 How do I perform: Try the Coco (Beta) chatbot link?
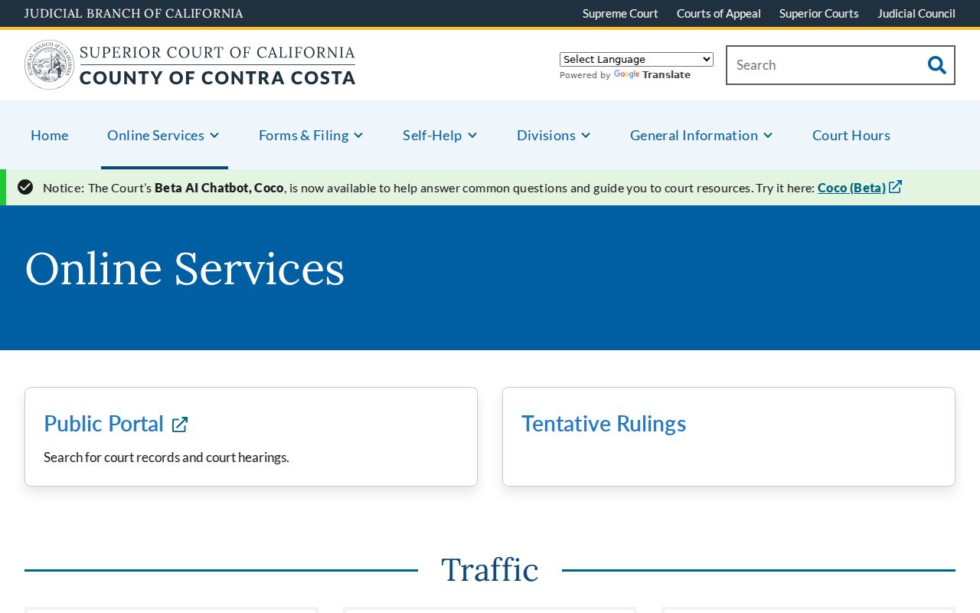851,187
